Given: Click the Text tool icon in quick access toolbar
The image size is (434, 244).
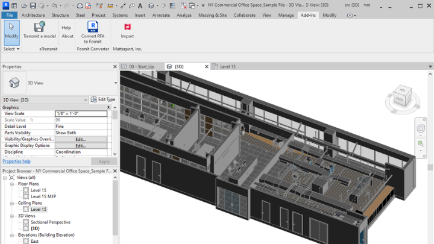Looking at the screenshot, I should tap(140, 5).
